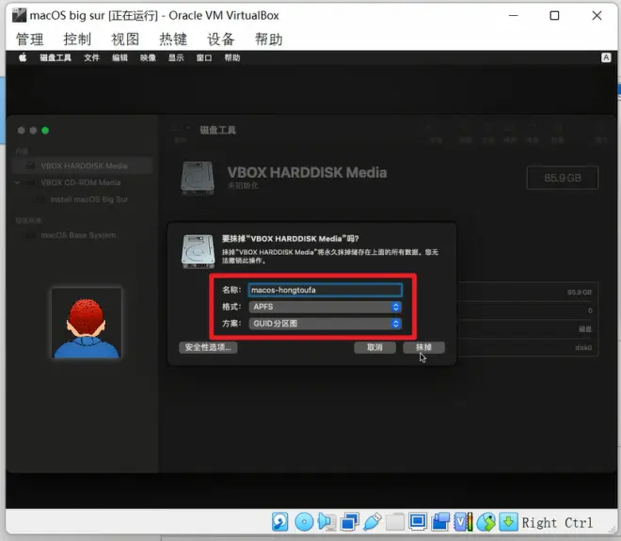621x541 pixels.
Task: Open the guest 文件 menu
Action: coord(91,57)
